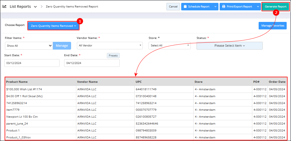291x141 pixels.
Task: Expand the All Vendor name dropdown
Action: [110, 46]
